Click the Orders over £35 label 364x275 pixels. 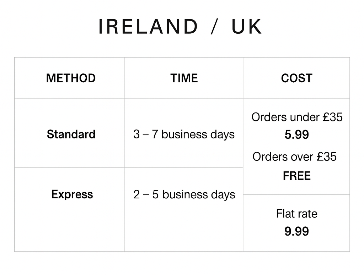coord(294,156)
